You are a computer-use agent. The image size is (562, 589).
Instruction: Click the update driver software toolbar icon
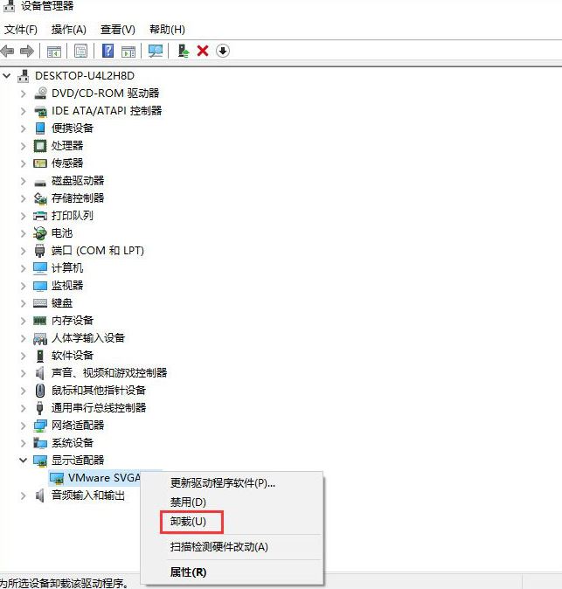tap(183, 51)
